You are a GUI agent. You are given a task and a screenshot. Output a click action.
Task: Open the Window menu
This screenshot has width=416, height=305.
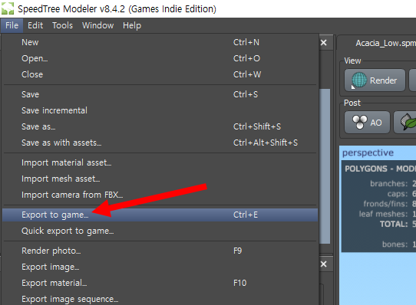[98, 25]
